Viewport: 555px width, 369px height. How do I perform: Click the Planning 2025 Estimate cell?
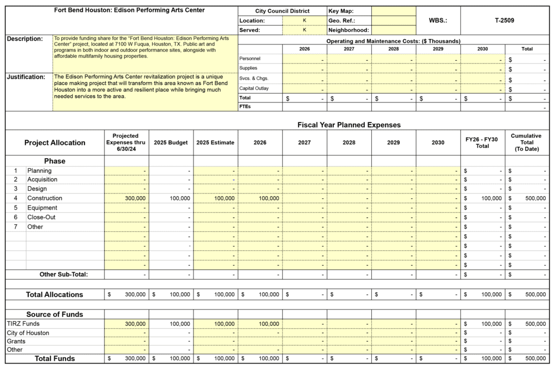[x=215, y=170]
